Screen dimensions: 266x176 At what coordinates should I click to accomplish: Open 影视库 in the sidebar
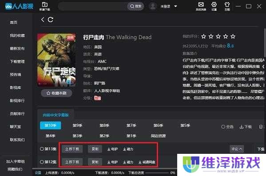click(x=16, y=88)
